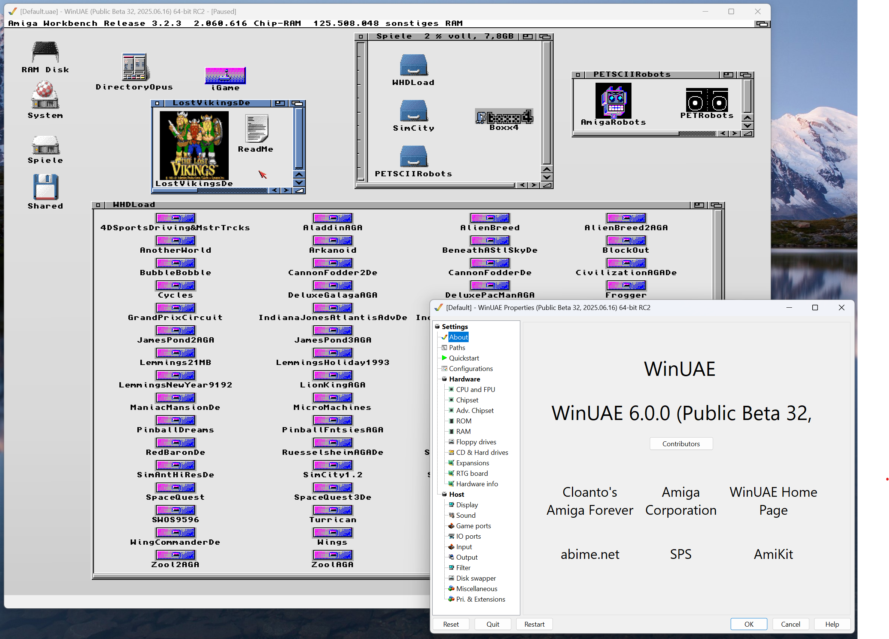This screenshot has height=639, width=889.
Task: Select the AlienBreed game icon
Action: click(x=490, y=218)
